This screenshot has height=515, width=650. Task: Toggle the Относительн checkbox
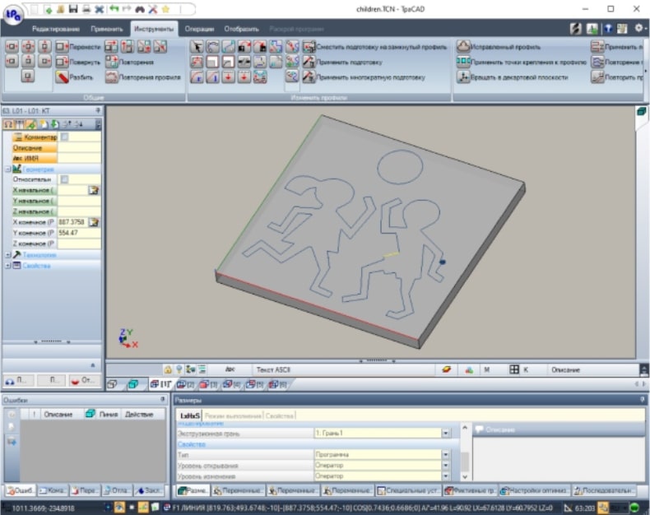(x=64, y=179)
